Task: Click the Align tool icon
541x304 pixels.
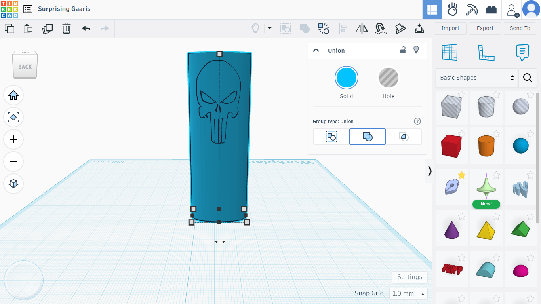Action: [x=343, y=28]
